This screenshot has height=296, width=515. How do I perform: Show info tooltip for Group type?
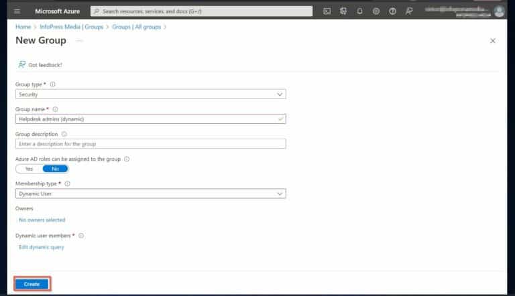52,84
